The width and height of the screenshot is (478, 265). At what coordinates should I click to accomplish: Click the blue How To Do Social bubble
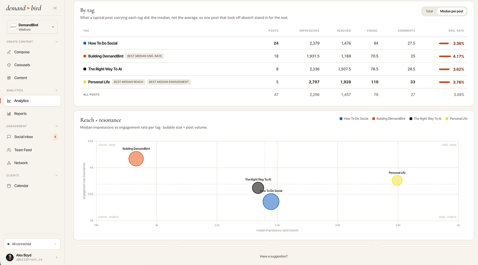click(x=271, y=201)
